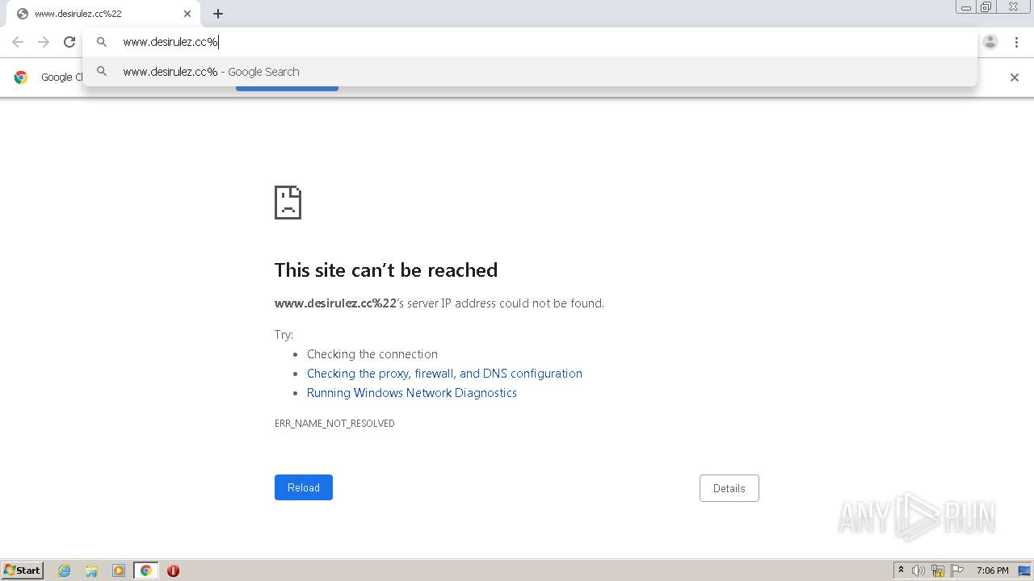Open Chrome three-dot menu
Viewport: 1034px width, 581px height.
[1016, 42]
